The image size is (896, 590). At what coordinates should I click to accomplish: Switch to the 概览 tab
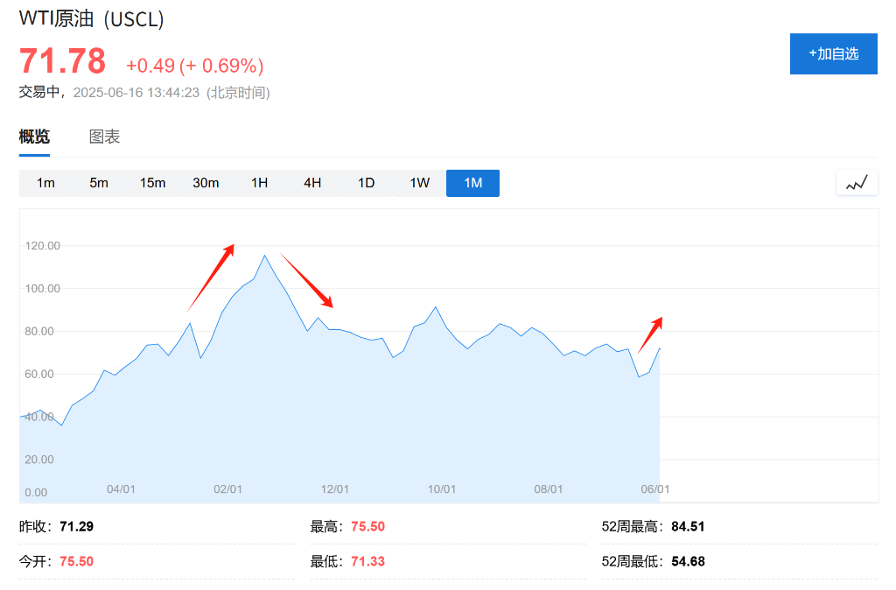(34, 137)
